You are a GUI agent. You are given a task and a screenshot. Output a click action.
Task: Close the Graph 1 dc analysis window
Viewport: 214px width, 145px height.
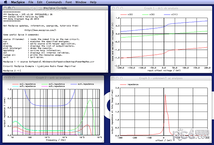[113, 8]
